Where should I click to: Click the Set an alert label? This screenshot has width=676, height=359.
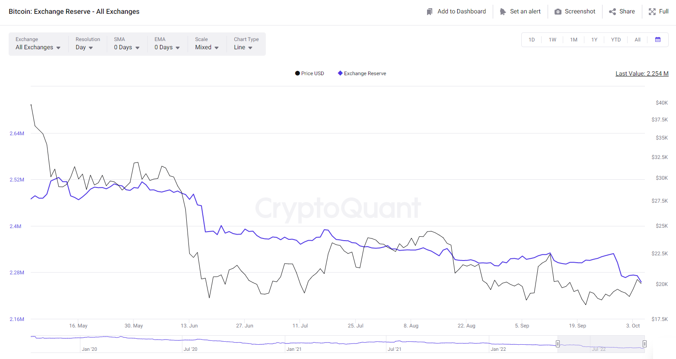pyautogui.click(x=525, y=12)
